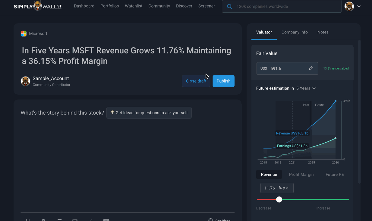Select the revenue 2030 endpoint marker
Screen dimensions: 372x221
point(336,101)
